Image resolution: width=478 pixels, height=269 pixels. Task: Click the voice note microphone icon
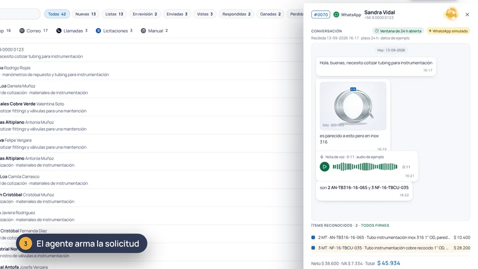point(321,157)
